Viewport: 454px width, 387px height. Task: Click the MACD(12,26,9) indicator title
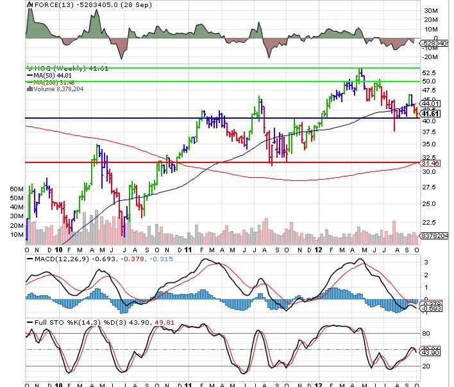(100, 259)
